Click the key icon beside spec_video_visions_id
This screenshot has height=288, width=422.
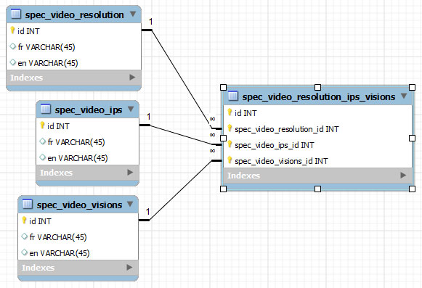tap(230, 160)
